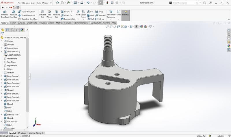Click the Mirror feature icon
Viewport: 231px width, 137px height.
pos(97,19)
